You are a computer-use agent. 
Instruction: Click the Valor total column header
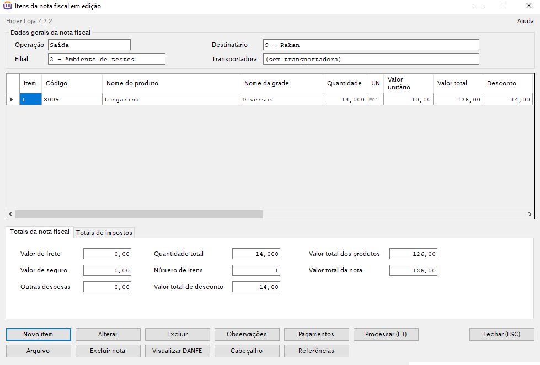point(458,83)
